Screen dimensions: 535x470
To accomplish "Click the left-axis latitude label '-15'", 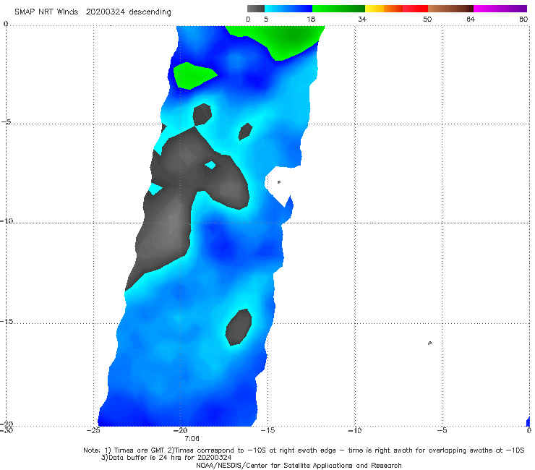I will [7, 322].
